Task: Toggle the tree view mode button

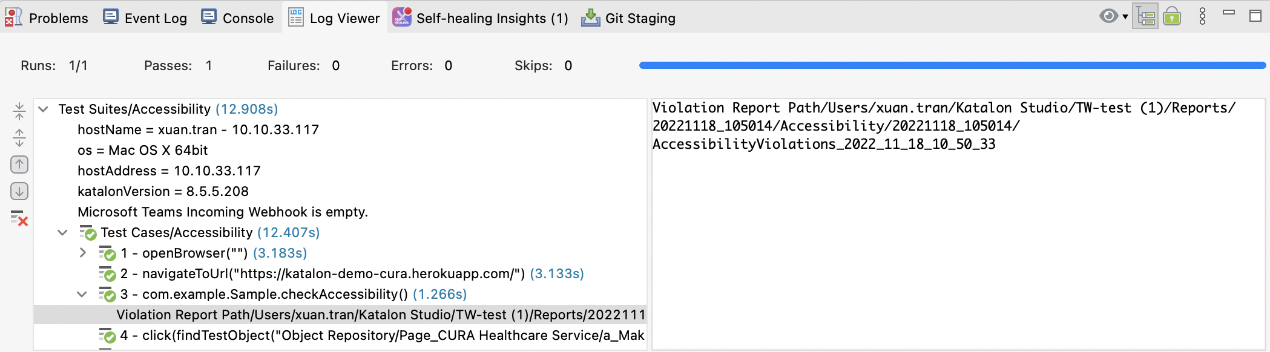Action: click(x=1145, y=16)
